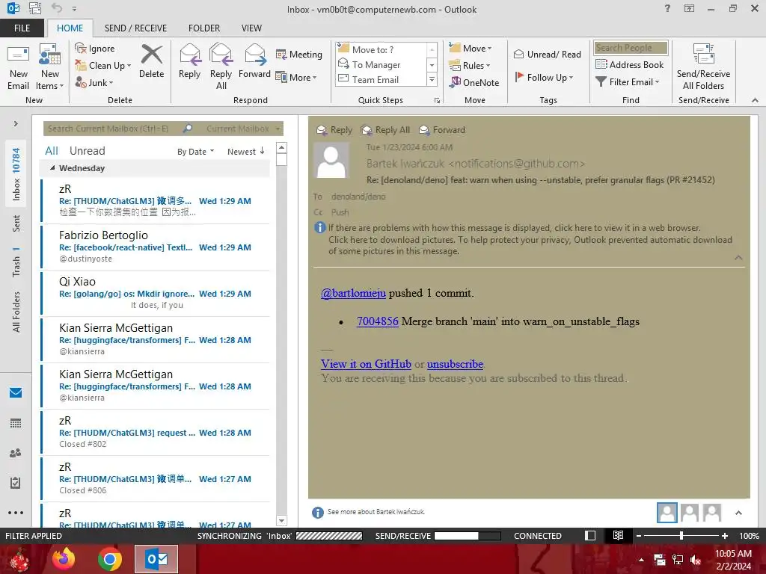Click the unsubscribe link
766x574 pixels.
(455, 364)
